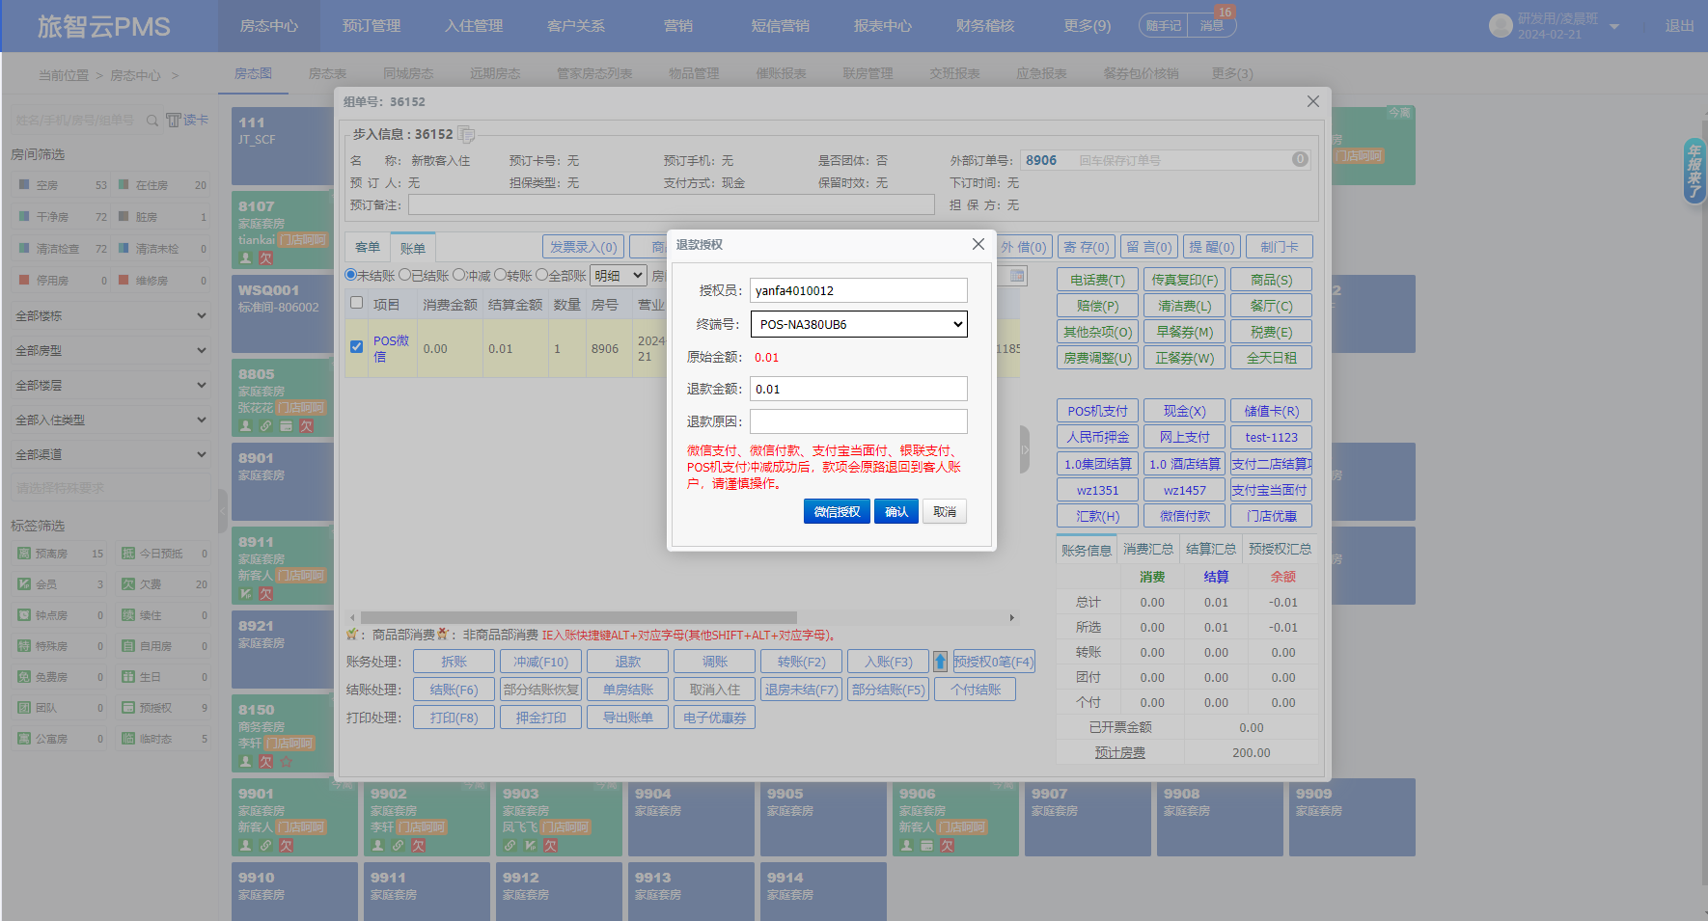Filter by the 特殊房 tag icon

(x=24, y=646)
